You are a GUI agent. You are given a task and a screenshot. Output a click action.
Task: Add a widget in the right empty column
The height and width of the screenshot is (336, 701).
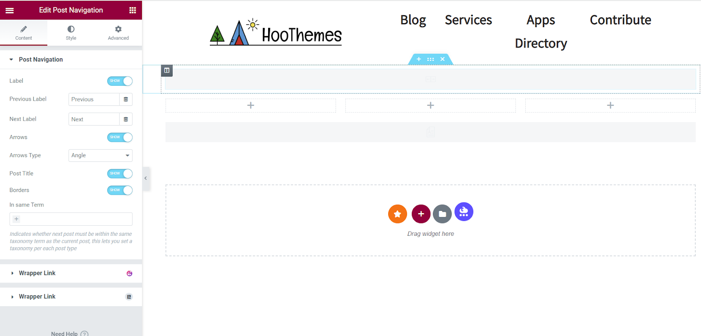click(610, 105)
